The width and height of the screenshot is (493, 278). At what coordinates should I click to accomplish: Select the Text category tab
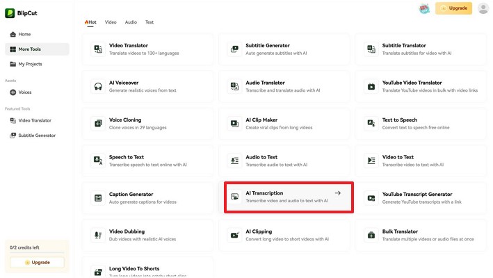coord(149,22)
